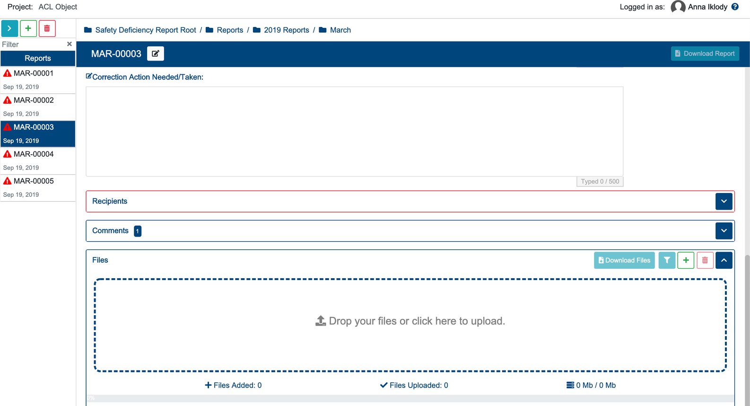This screenshot has height=406, width=750.
Task: Click Download Report button
Action: click(705, 53)
